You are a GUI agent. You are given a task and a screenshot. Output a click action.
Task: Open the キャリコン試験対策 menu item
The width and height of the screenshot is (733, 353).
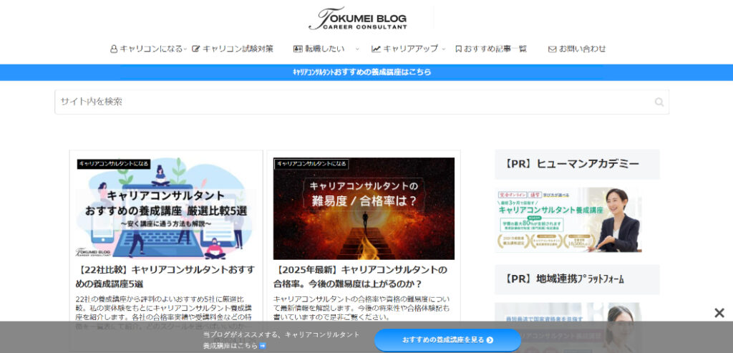pyautogui.click(x=238, y=49)
